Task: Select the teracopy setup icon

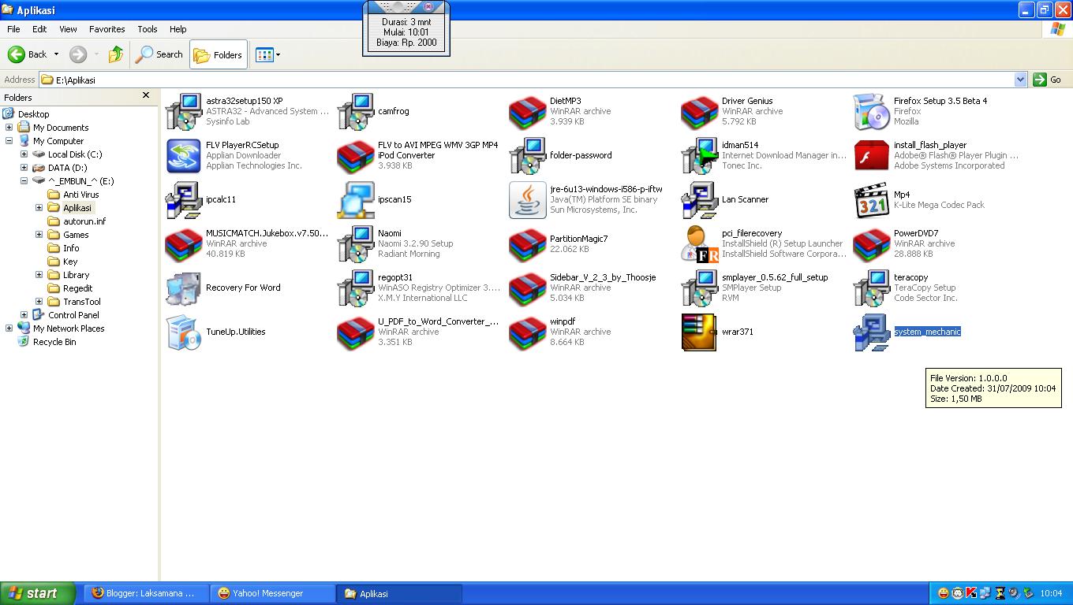Action: coord(872,288)
